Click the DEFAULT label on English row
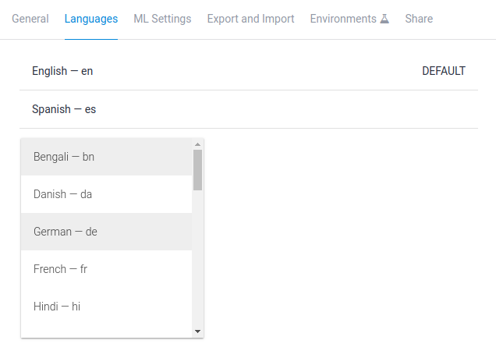496x351 pixels. click(444, 71)
